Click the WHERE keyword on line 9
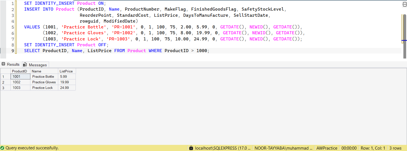407x151 pixels. point(155,51)
